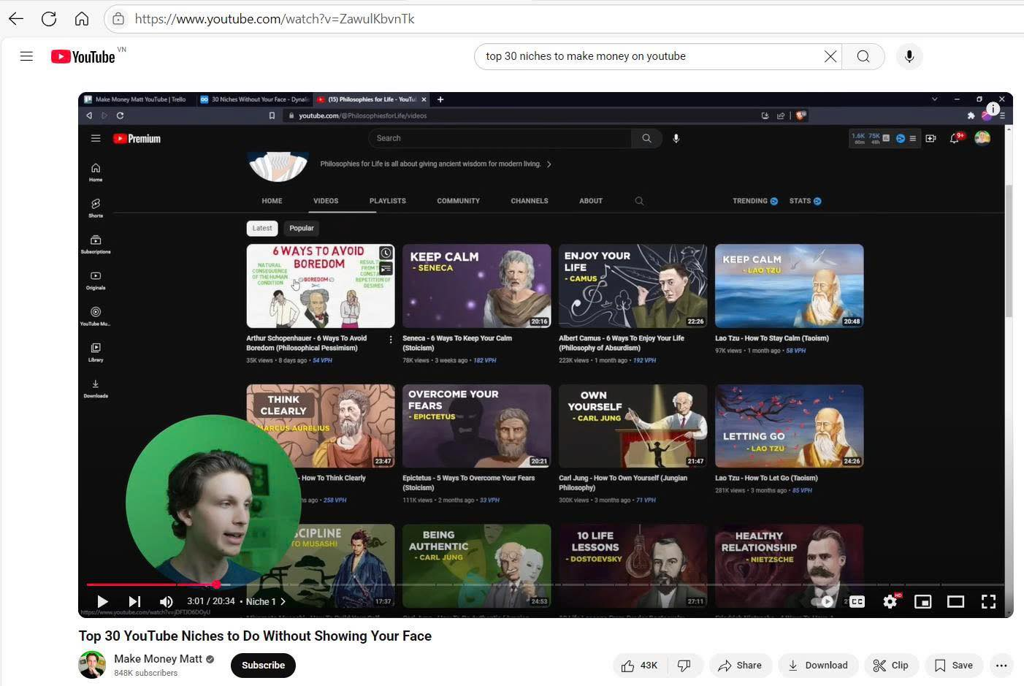Turn on closed captions
This screenshot has height=686, width=1024.
tap(857, 601)
